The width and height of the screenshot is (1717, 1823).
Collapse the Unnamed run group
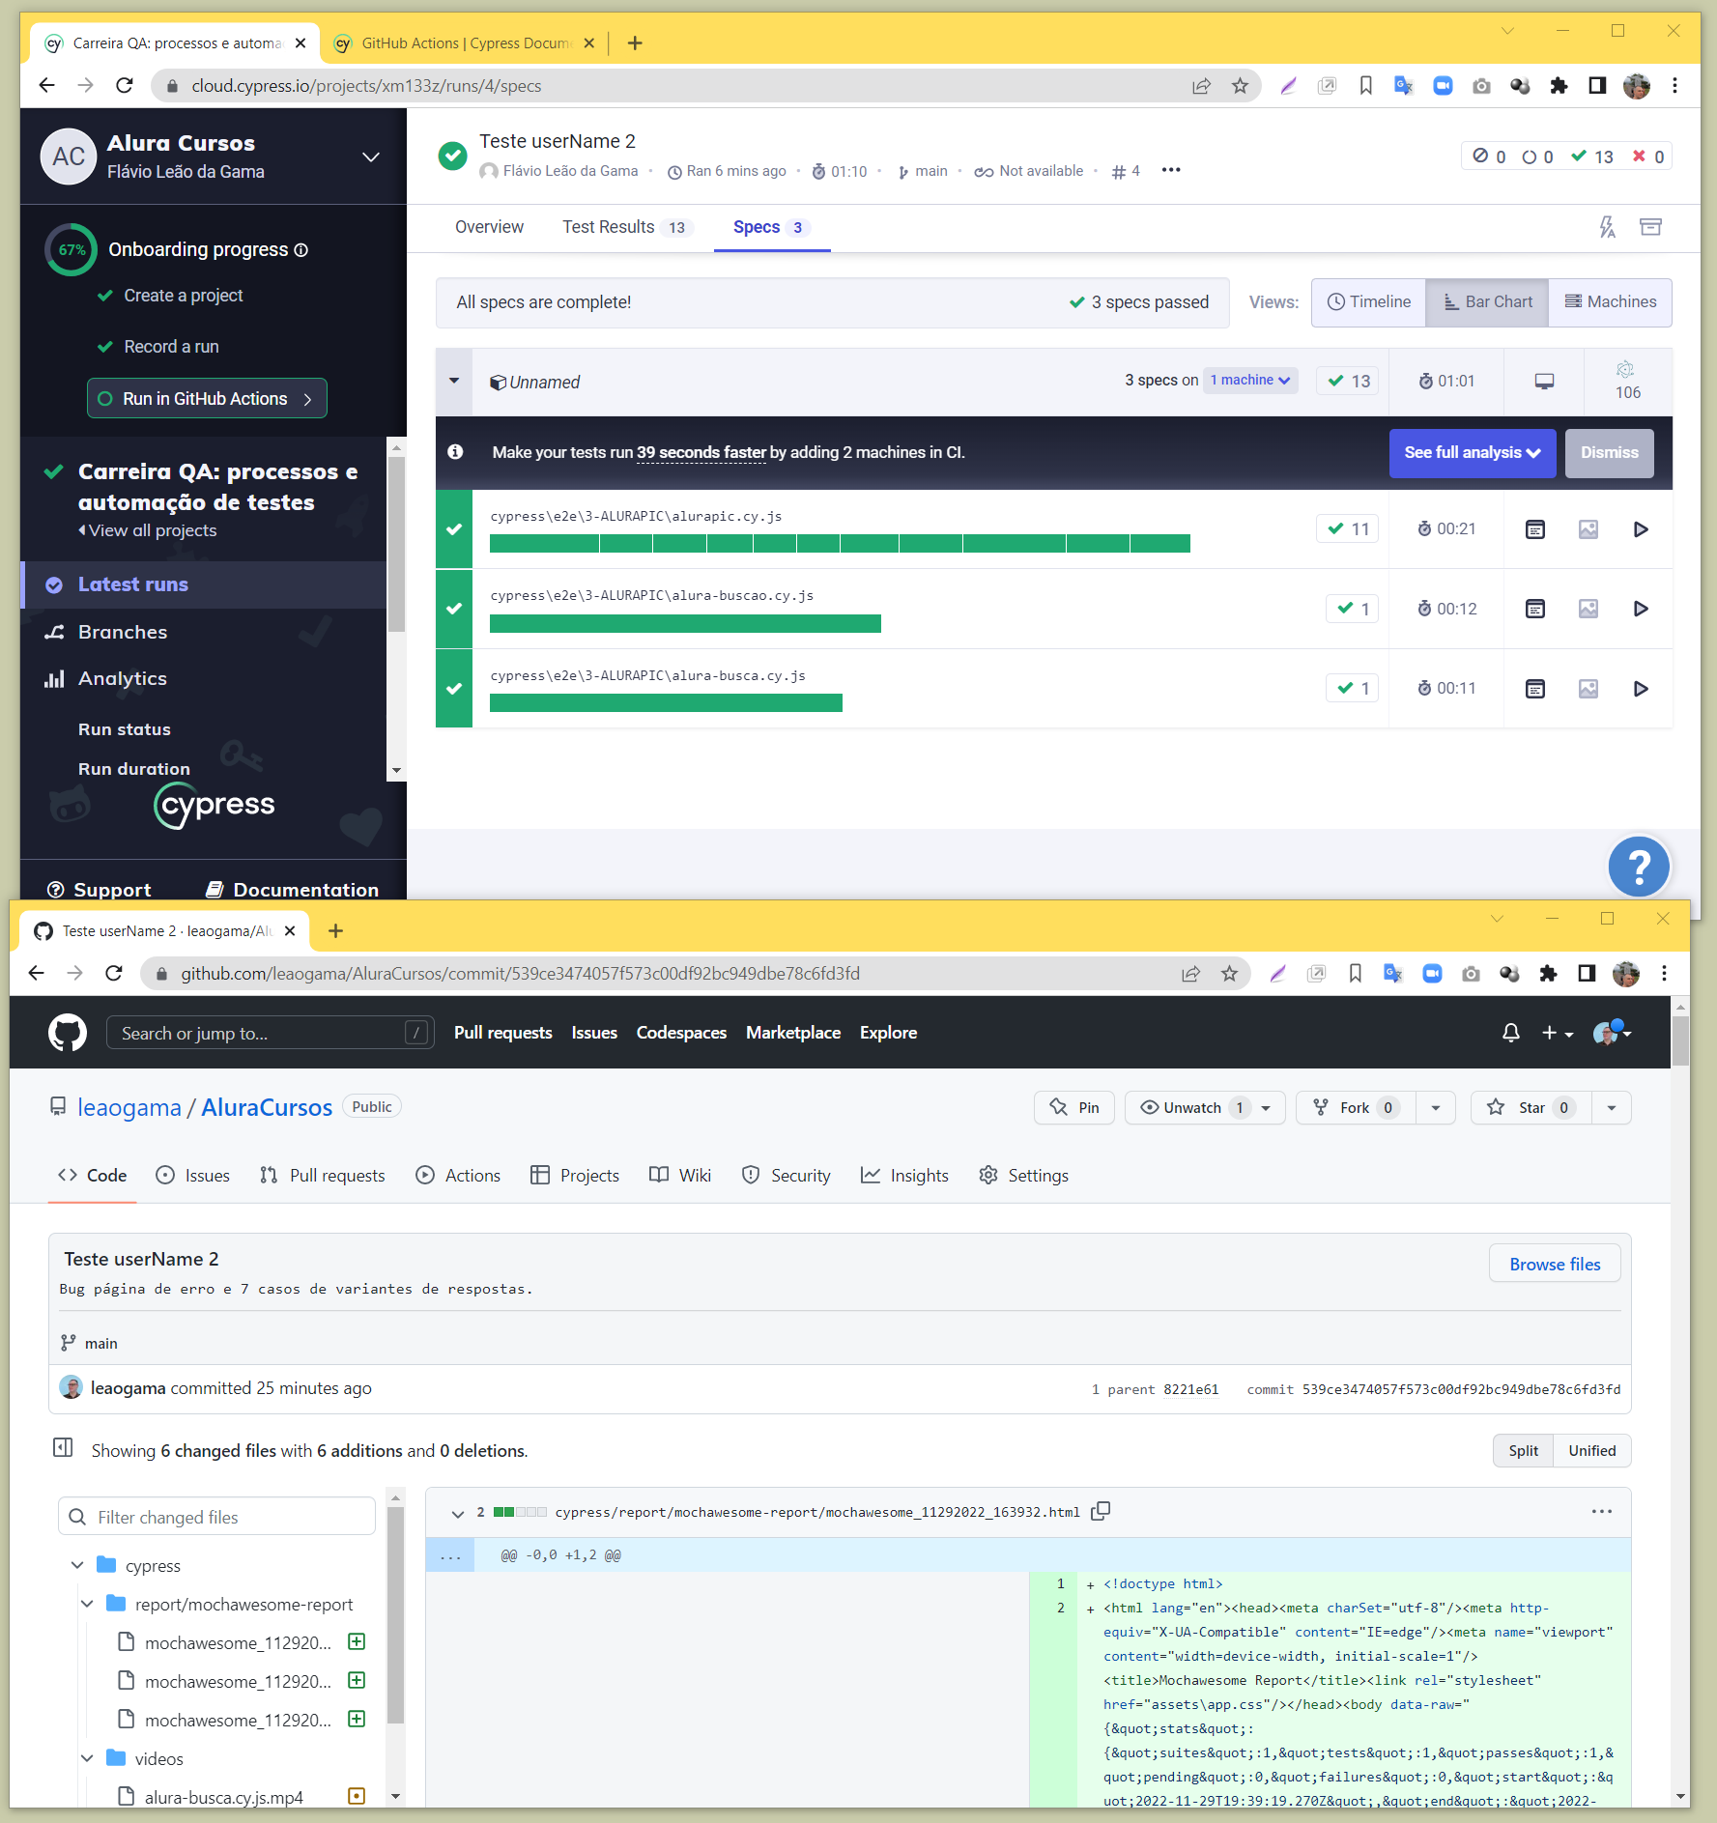[454, 382]
